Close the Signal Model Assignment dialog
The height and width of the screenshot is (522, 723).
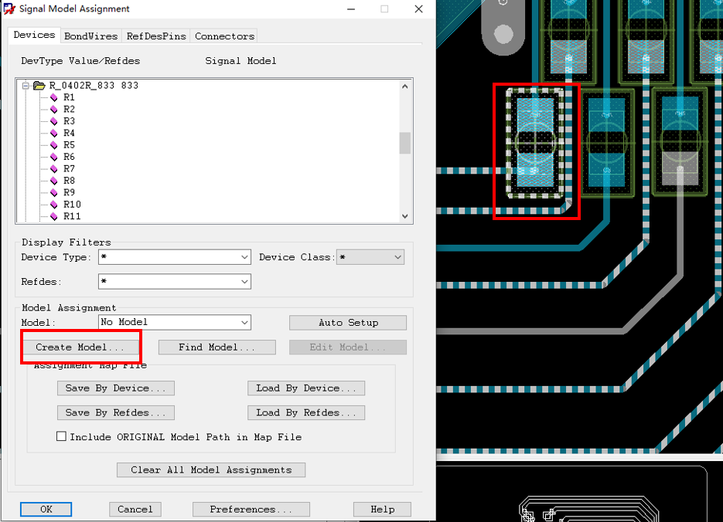(418, 8)
